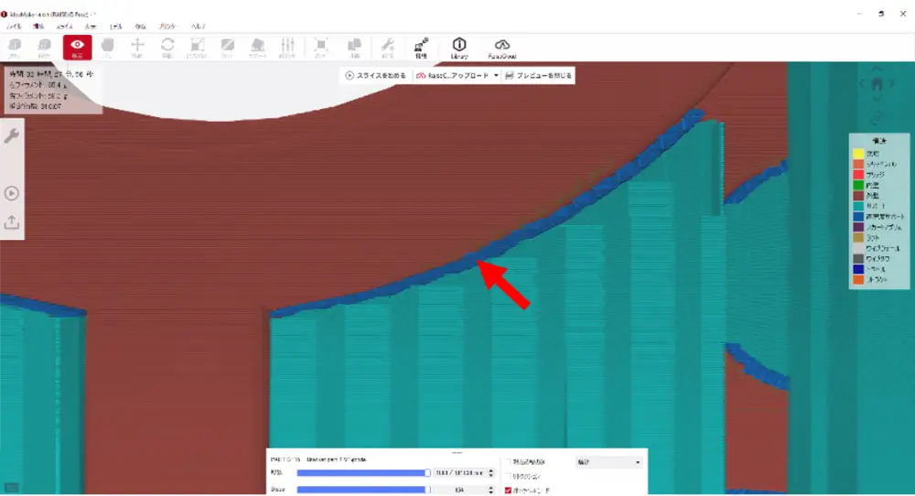Open the ファイル menu
This screenshot has height=496, width=915.
click(14, 27)
